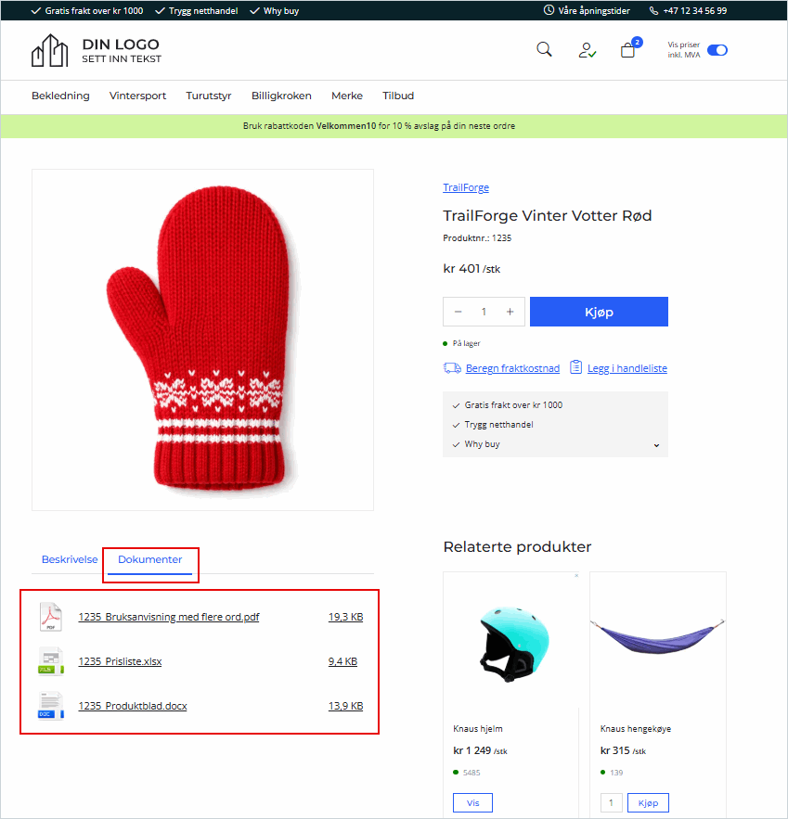Switch to the Beskrivelse tab
Image resolution: width=788 pixels, height=819 pixels.
coord(69,559)
